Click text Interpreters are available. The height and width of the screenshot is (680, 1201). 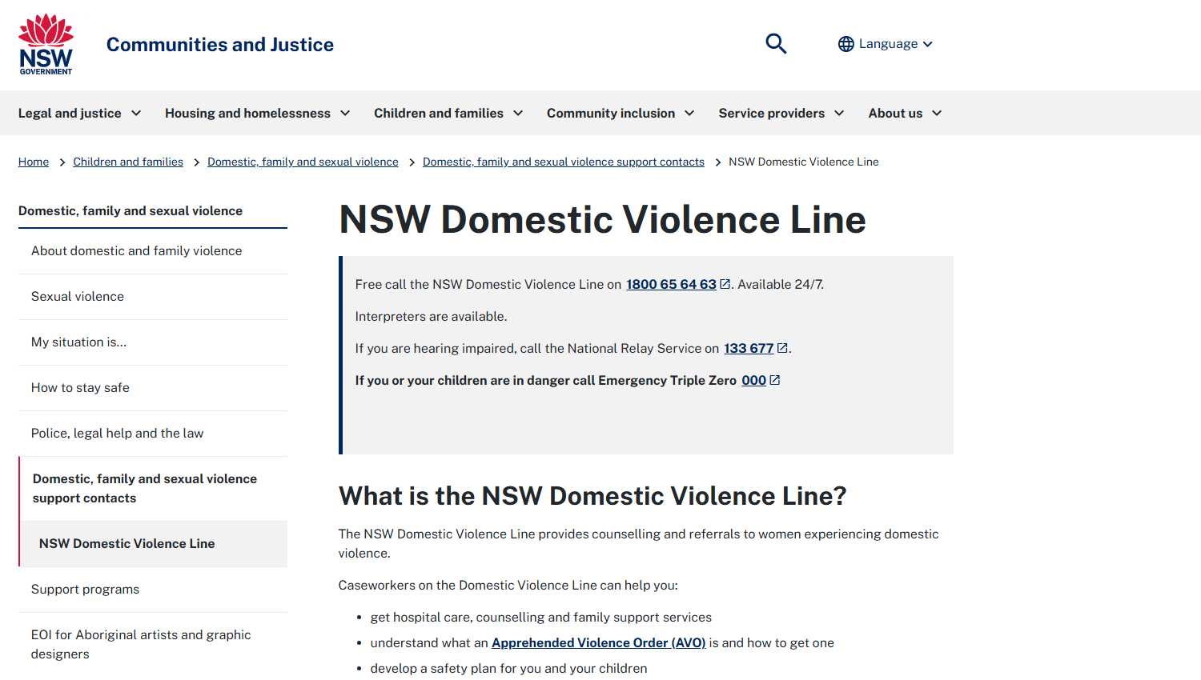(431, 316)
